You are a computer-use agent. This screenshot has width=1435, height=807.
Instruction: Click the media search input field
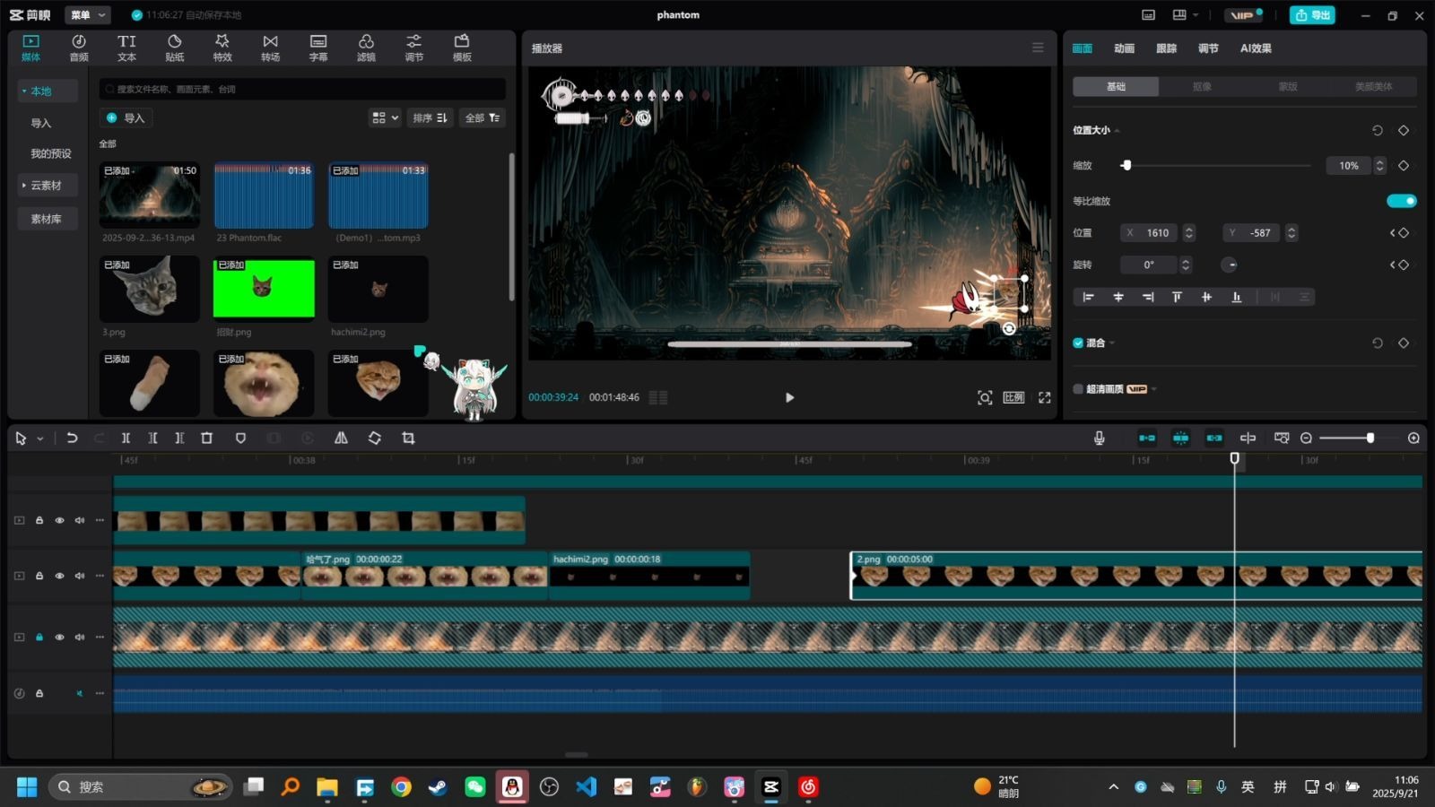[x=302, y=89]
